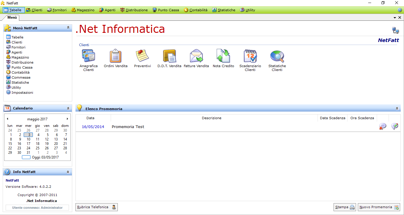Open D.D.T. Vendita icon
The image size is (404, 215).
tap(169, 56)
